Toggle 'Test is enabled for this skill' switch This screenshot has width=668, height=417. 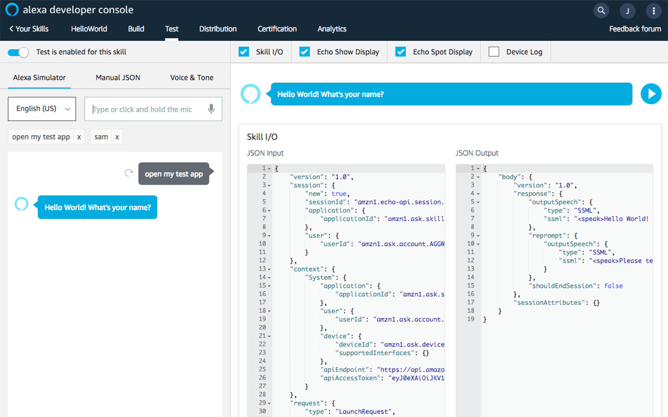(18, 52)
